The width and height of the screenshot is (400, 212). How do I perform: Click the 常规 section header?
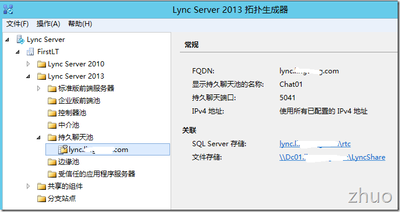[192, 45]
